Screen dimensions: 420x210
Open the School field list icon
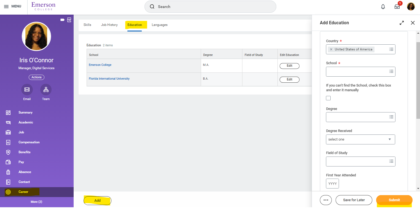tap(391, 71)
